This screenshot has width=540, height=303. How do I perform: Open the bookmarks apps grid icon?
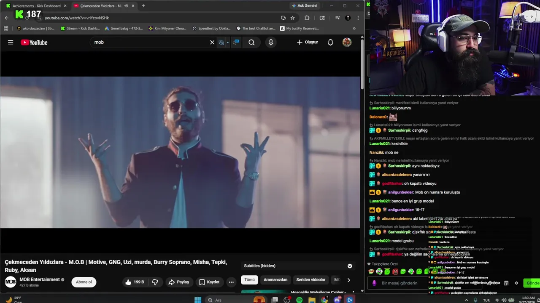click(x=6, y=29)
